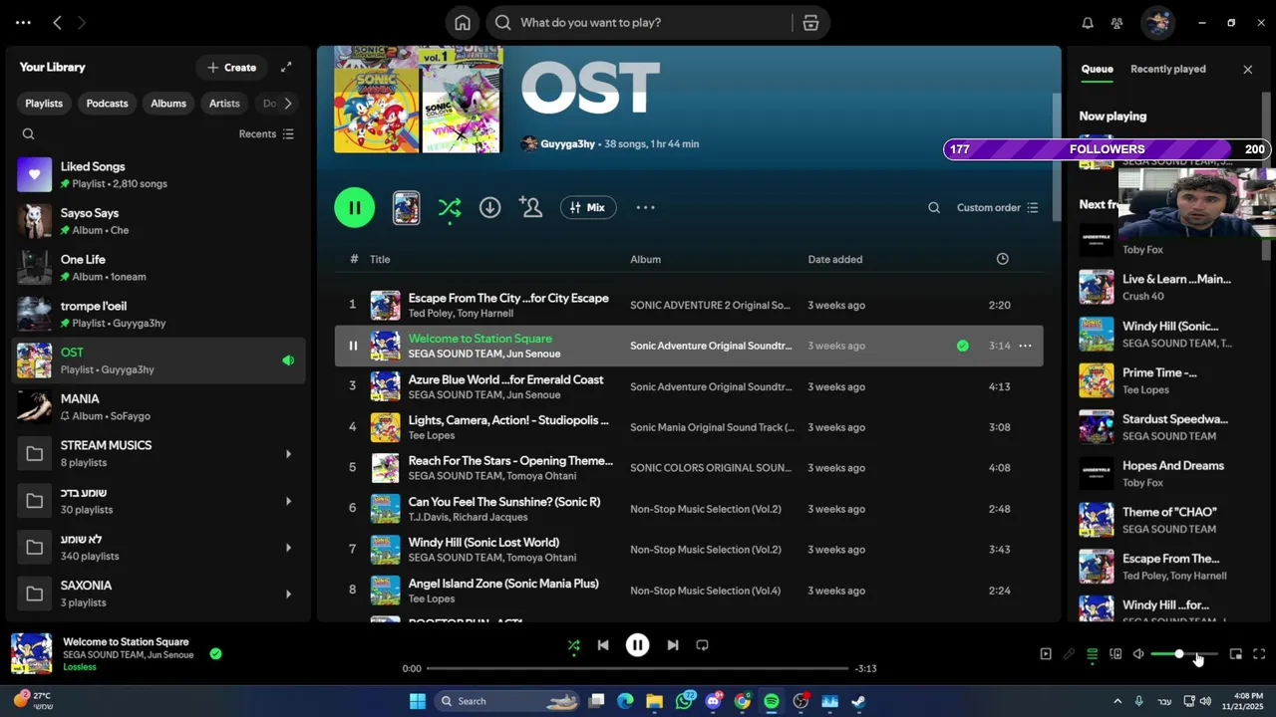
Task: Open Liked Songs playlist
Action: click(159, 174)
